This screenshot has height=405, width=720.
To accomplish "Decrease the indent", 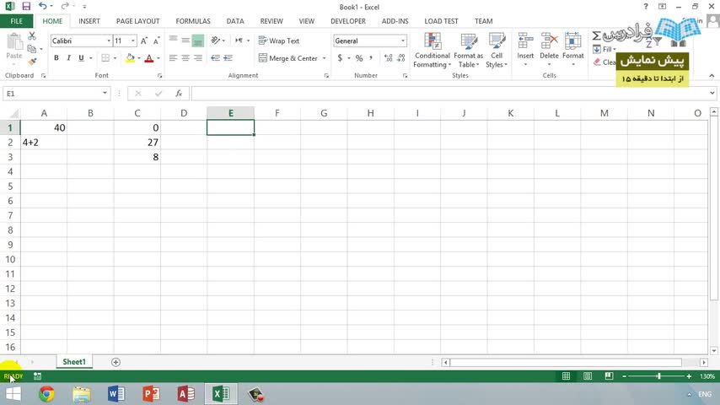I will point(215,58).
